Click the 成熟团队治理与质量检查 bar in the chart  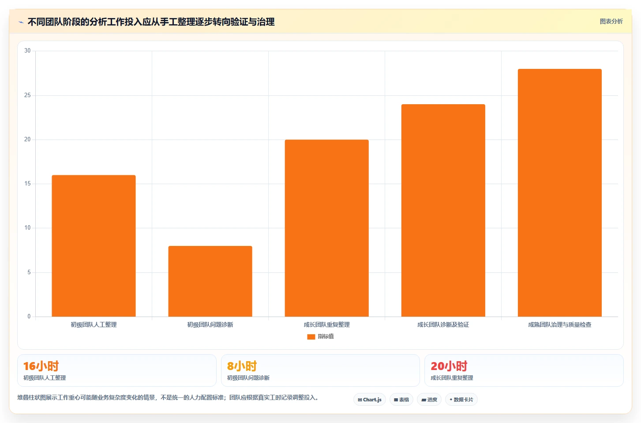(x=559, y=193)
